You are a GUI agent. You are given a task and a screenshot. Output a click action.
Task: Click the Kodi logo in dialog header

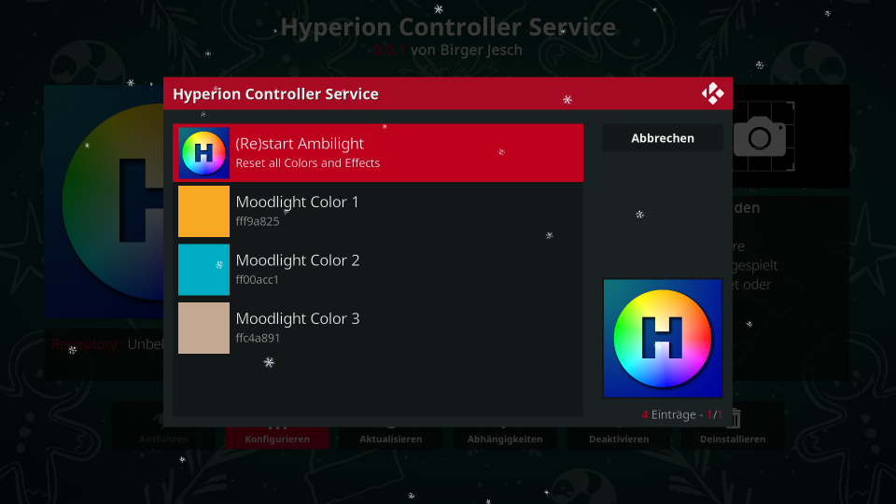point(712,93)
